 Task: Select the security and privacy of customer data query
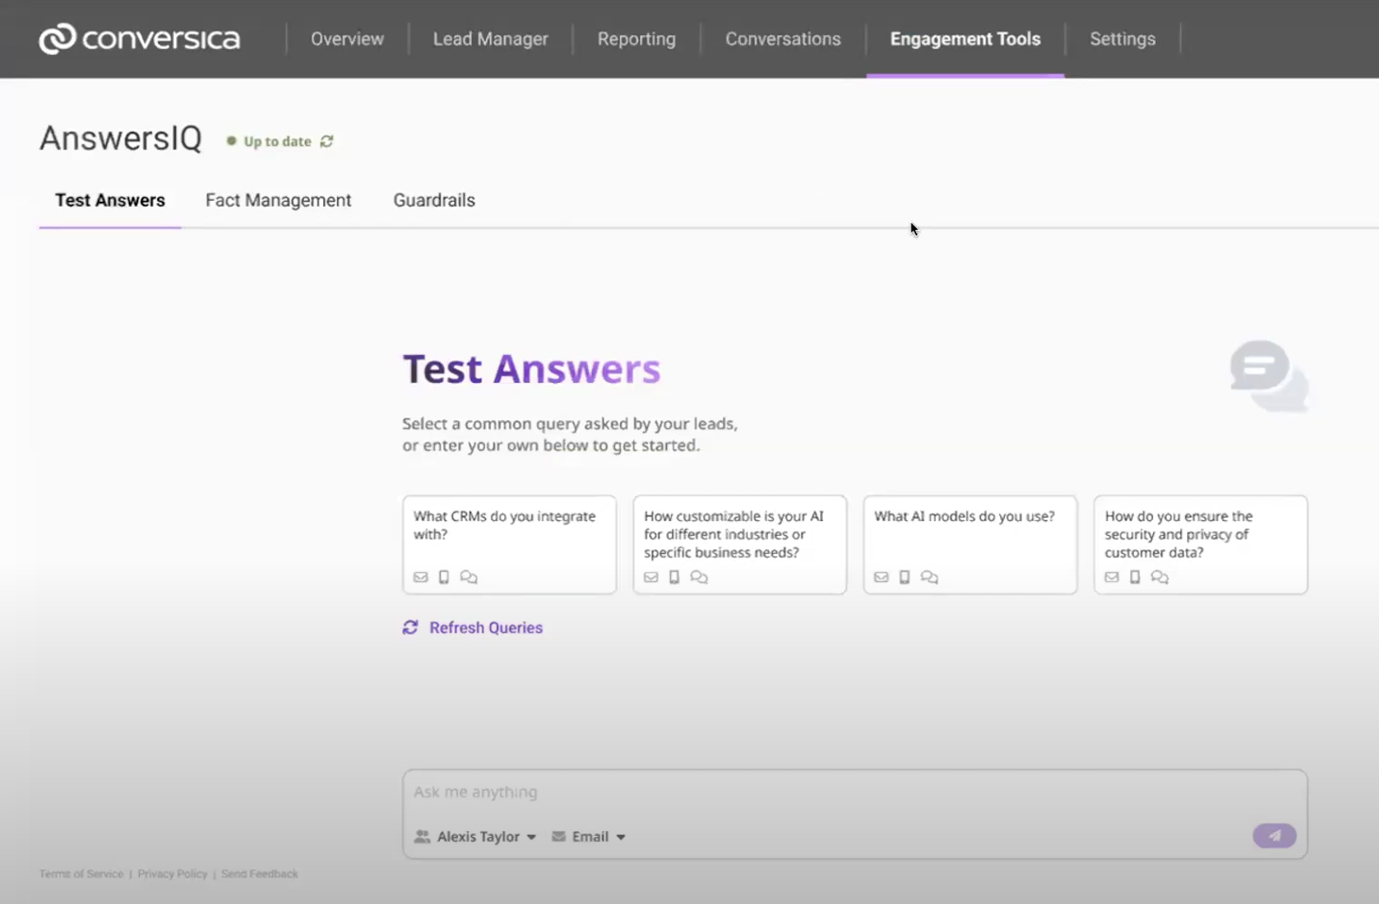(x=1201, y=545)
